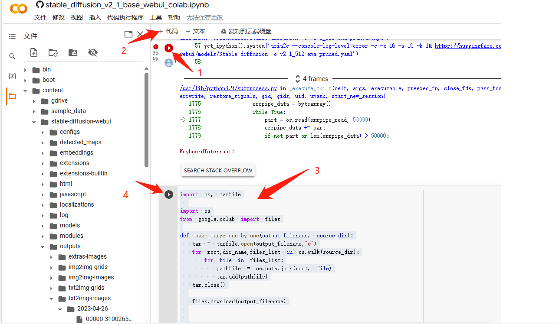Expand the boot folder
This screenshot has width=559, height=324.
(x=25, y=80)
